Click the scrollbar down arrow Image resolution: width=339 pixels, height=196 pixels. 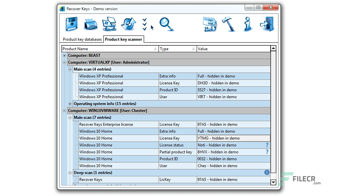pyautogui.click(x=273, y=182)
